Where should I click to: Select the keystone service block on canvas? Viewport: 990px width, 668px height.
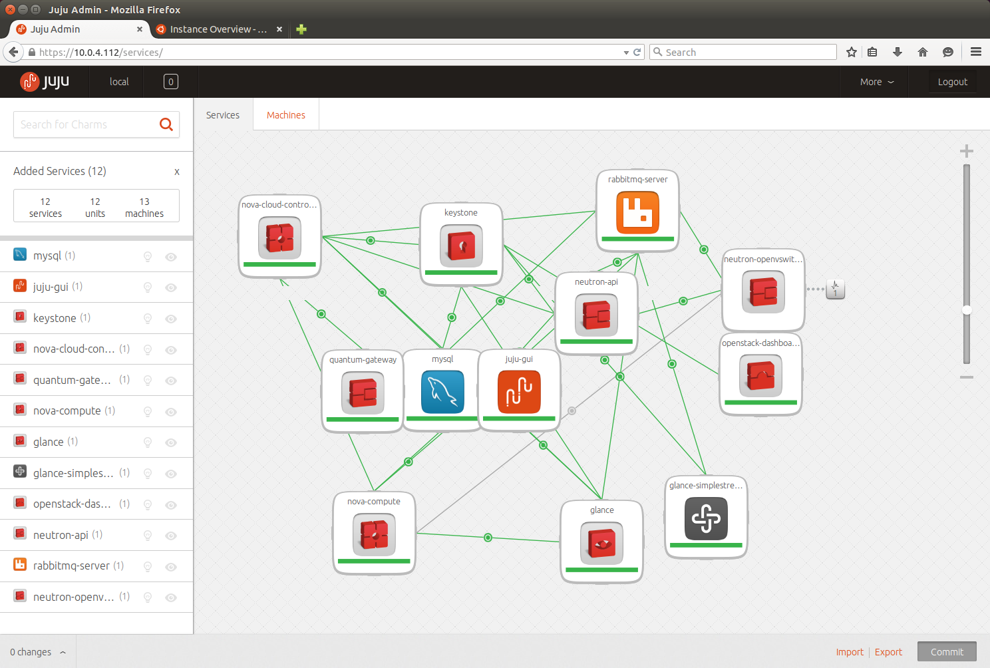461,244
